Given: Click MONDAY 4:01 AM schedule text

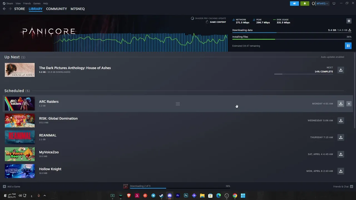Looking at the screenshot, I should 322,104.
